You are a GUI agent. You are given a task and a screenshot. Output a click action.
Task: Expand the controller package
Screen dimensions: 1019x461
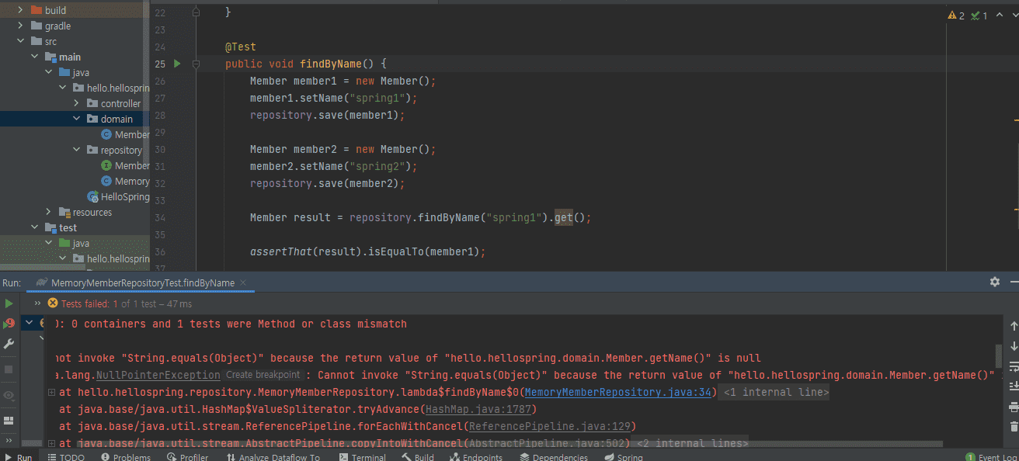click(77, 103)
